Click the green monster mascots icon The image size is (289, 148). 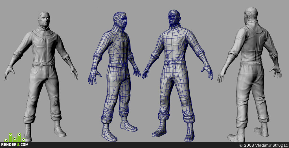pyautogui.click(x=15, y=138)
